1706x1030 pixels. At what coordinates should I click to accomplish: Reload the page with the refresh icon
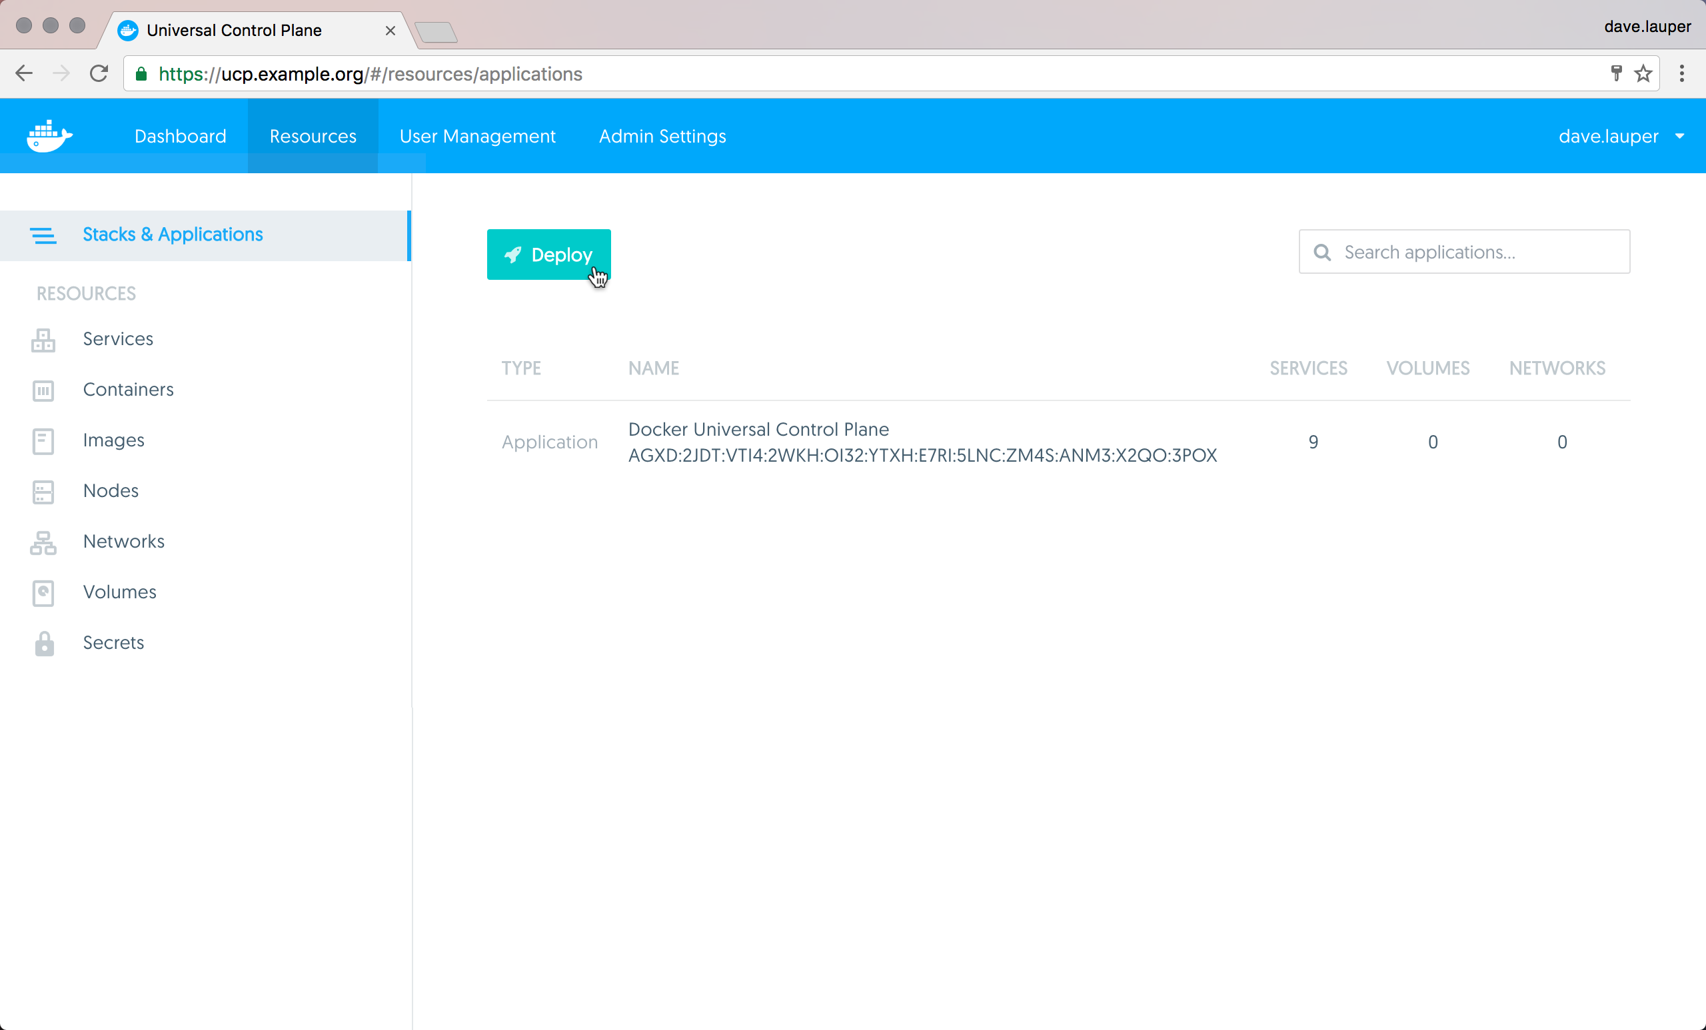(99, 73)
